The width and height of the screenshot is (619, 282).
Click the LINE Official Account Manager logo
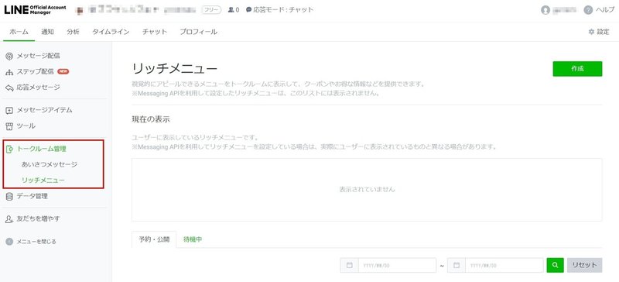[x=35, y=10]
